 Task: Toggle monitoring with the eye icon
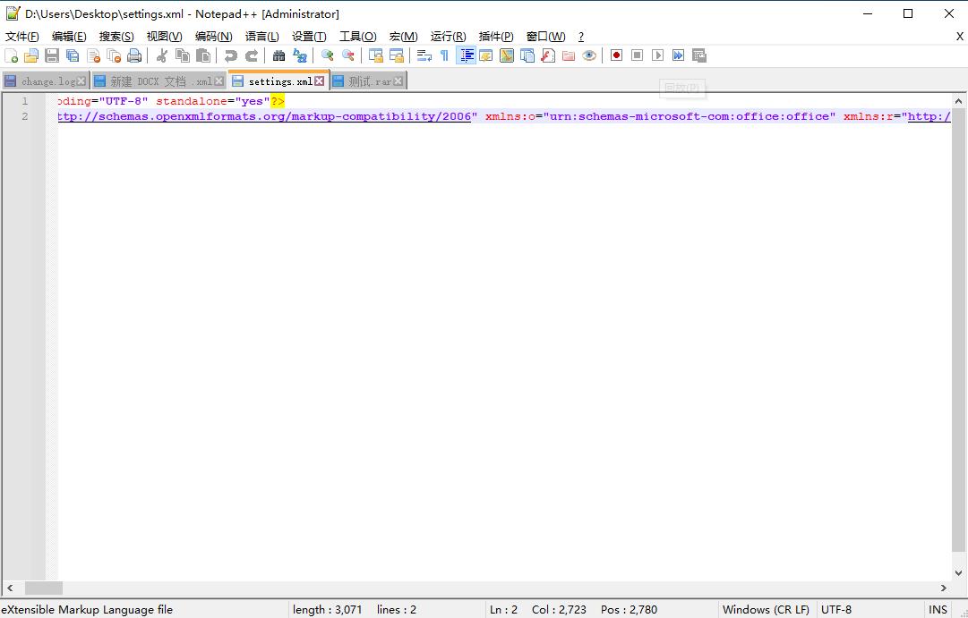588,55
